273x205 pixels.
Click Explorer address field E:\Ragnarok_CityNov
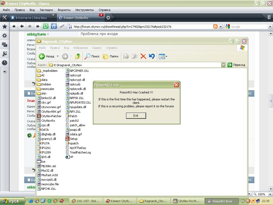pyautogui.click(x=135, y=65)
